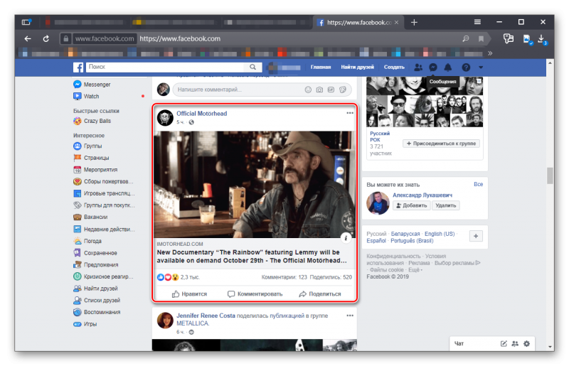Click Поделиться on Motörhead post
The width and height of the screenshot is (569, 366).
click(x=320, y=294)
